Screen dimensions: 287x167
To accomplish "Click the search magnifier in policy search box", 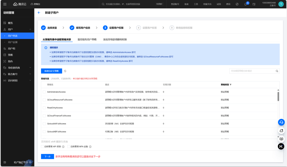I will click(277, 71).
